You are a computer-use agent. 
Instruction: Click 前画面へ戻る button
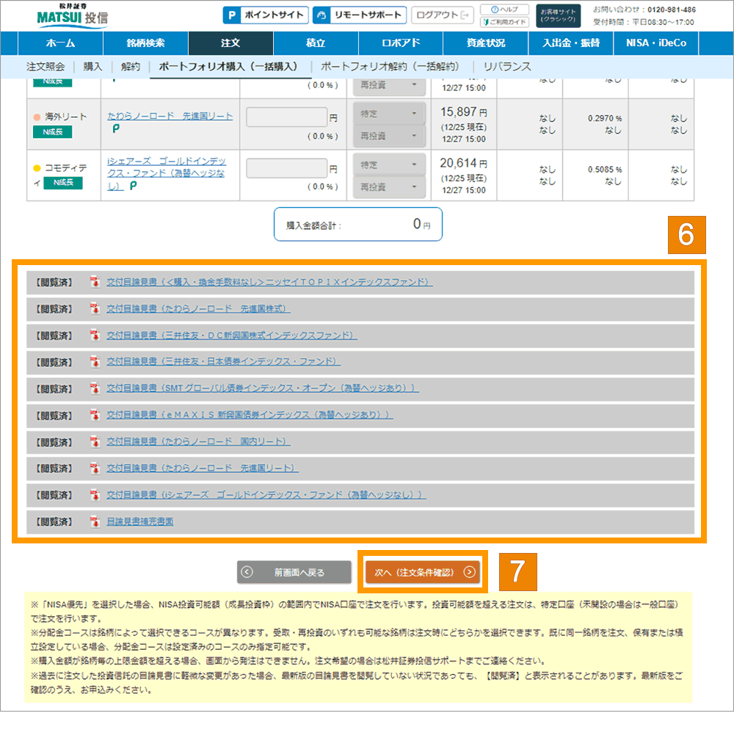pos(294,572)
